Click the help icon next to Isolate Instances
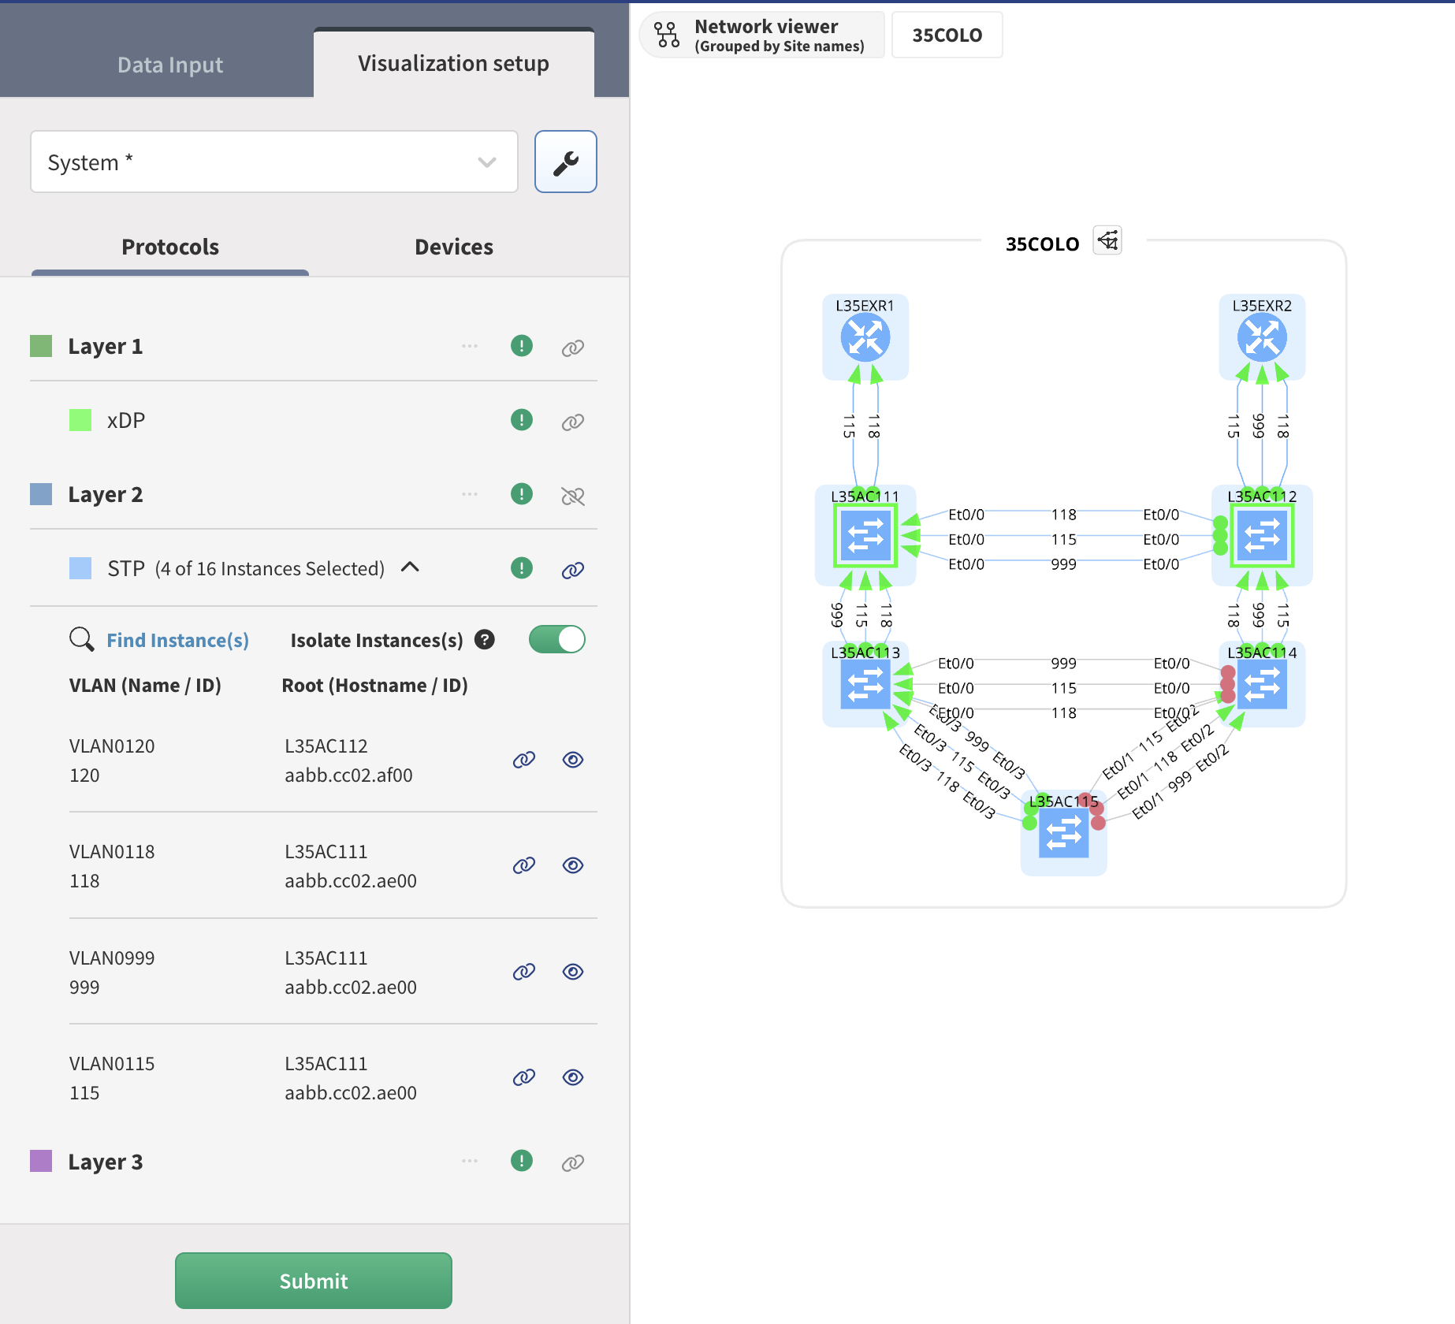The image size is (1455, 1324). [485, 640]
